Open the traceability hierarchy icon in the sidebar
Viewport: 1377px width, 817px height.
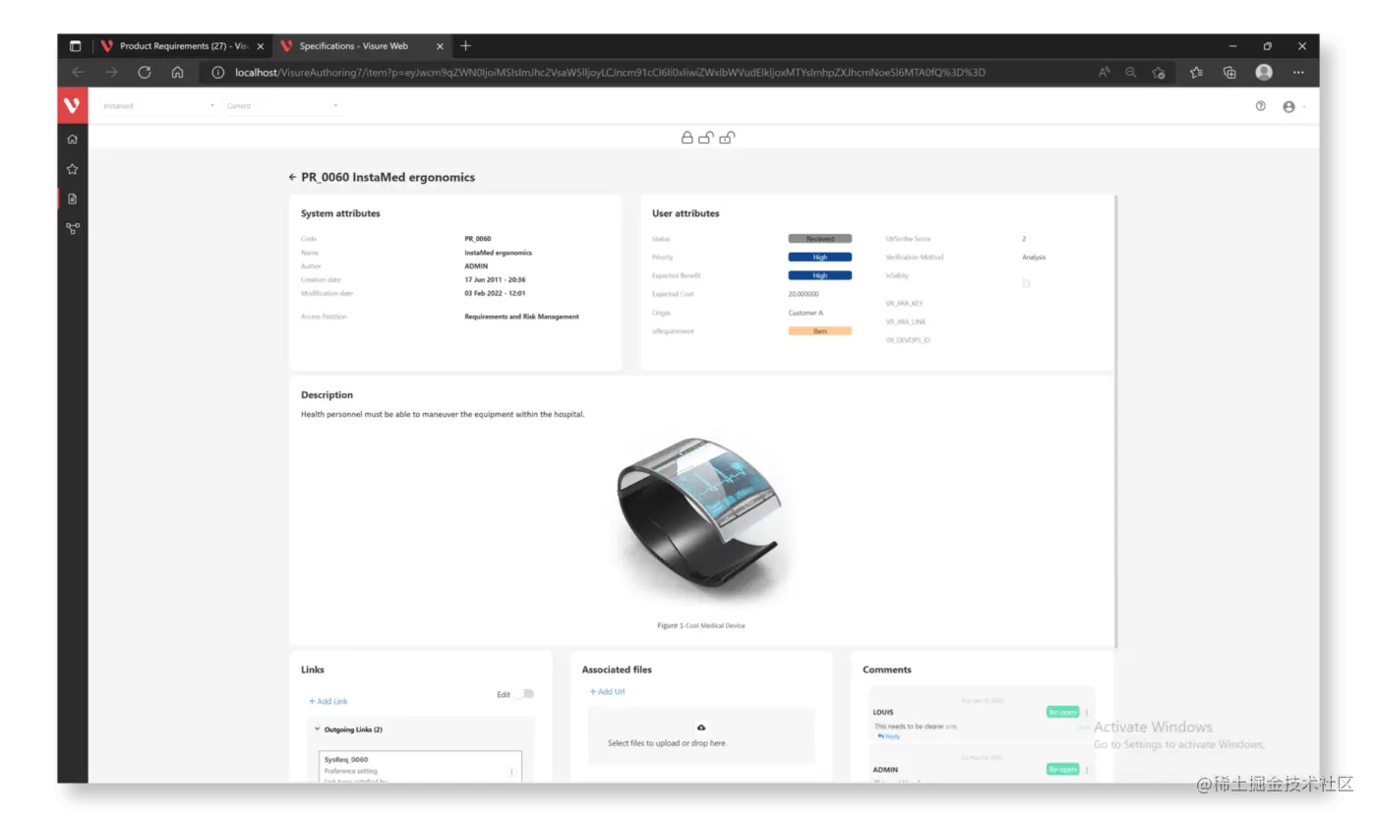pos(72,228)
